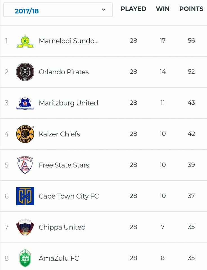Sort table by POINTS column header

click(191, 9)
